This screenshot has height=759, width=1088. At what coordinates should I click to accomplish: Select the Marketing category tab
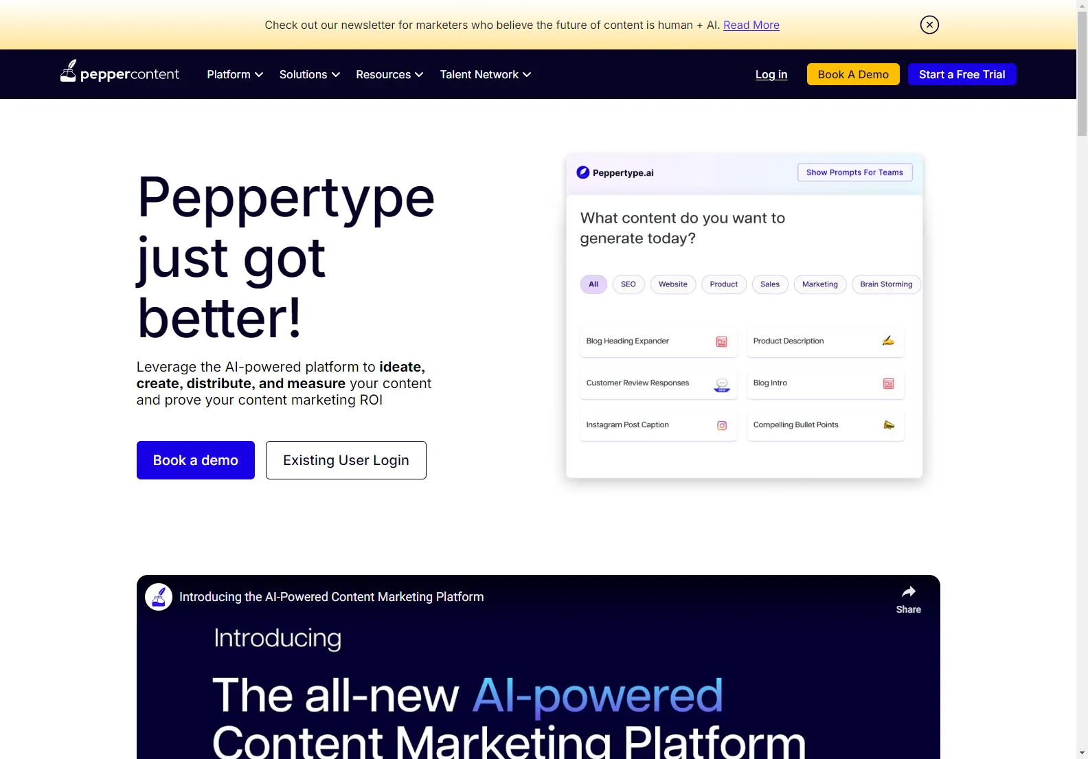[x=820, y=284]
